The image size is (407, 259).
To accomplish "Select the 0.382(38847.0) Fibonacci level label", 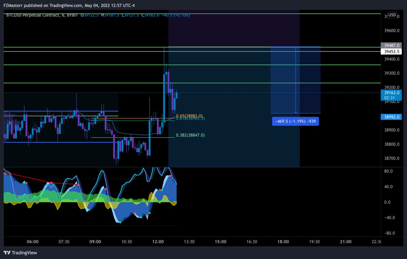I will click(190, 135).
